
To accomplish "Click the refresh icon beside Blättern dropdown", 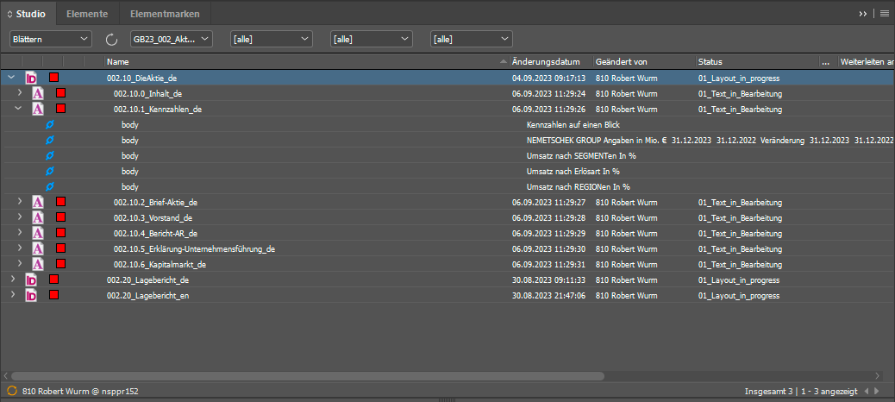I will pyautogui.click(x=111, y=39).
